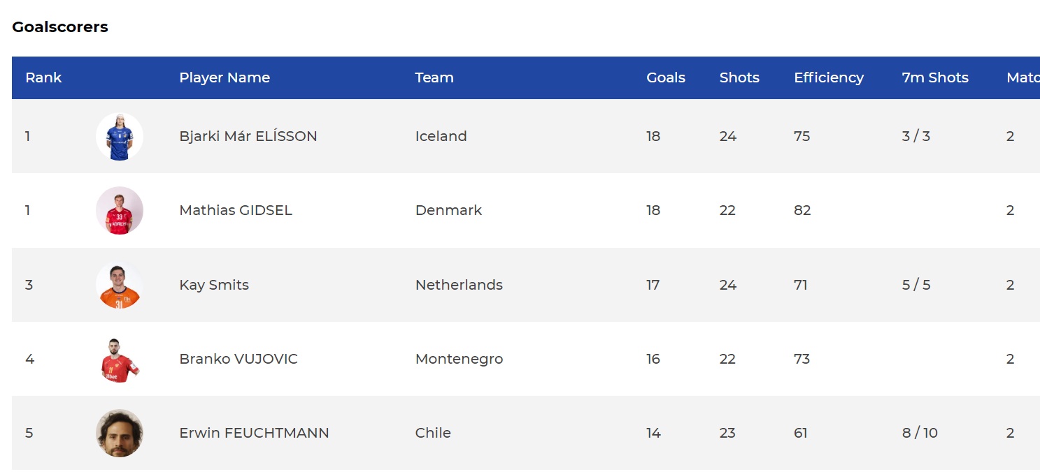The image size is (1040, 474).
Task: Select the Goalscorers section heading
Action: click(60, 27)
